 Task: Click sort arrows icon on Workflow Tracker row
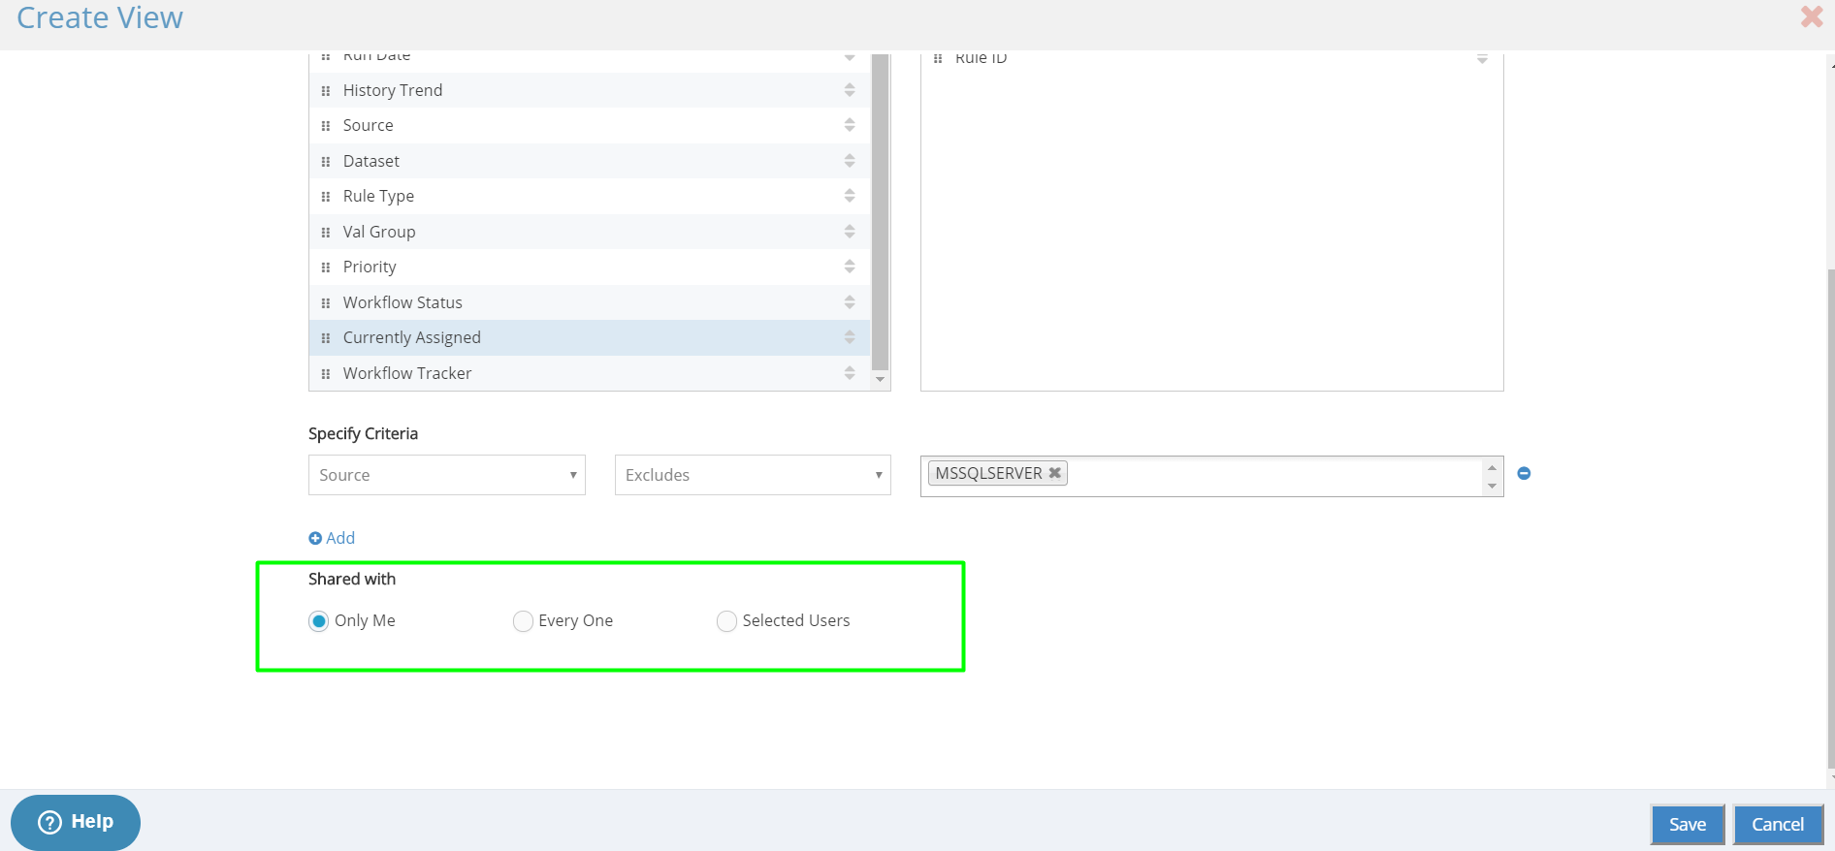tap(850, 373)
